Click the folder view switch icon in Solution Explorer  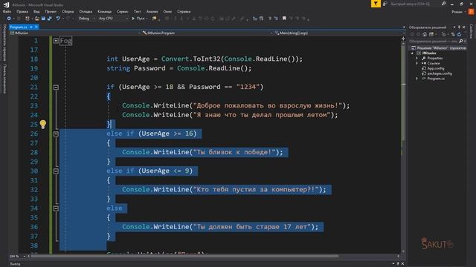(x=431, y=34)
